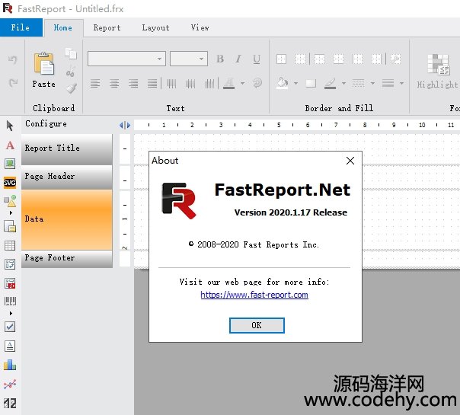
Task: Select the orange Data band
Action: pos(67,219)
